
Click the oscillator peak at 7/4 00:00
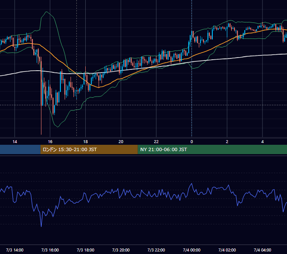tap(192, 183)
